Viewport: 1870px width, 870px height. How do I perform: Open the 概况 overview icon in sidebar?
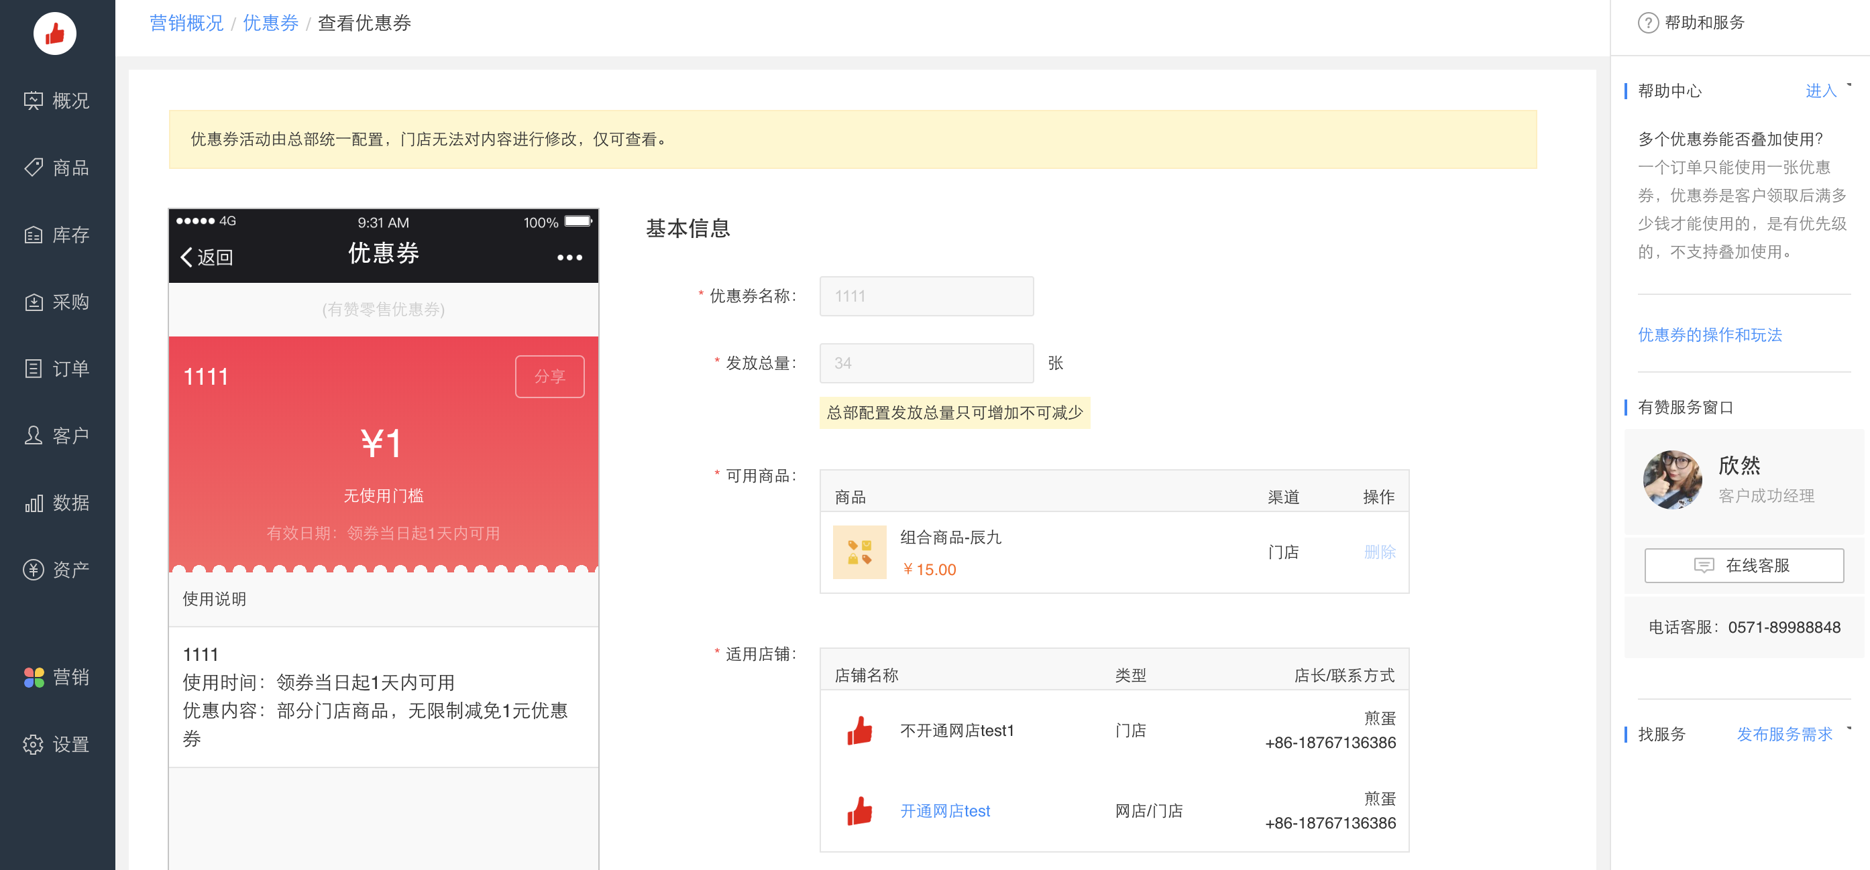pyautogui.click(x=34, y=100)
